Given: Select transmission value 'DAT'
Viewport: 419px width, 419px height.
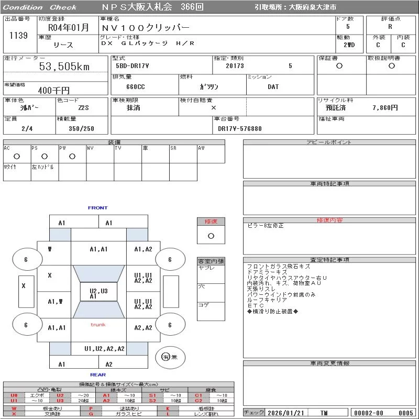Looking at the screenshot, I should click(x=273, y=87).
